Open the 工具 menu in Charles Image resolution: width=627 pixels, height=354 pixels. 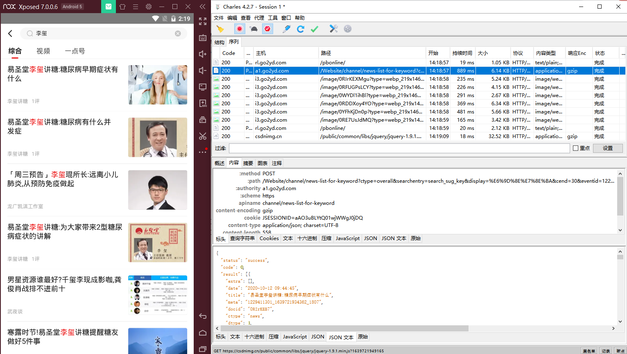point(273,18)
